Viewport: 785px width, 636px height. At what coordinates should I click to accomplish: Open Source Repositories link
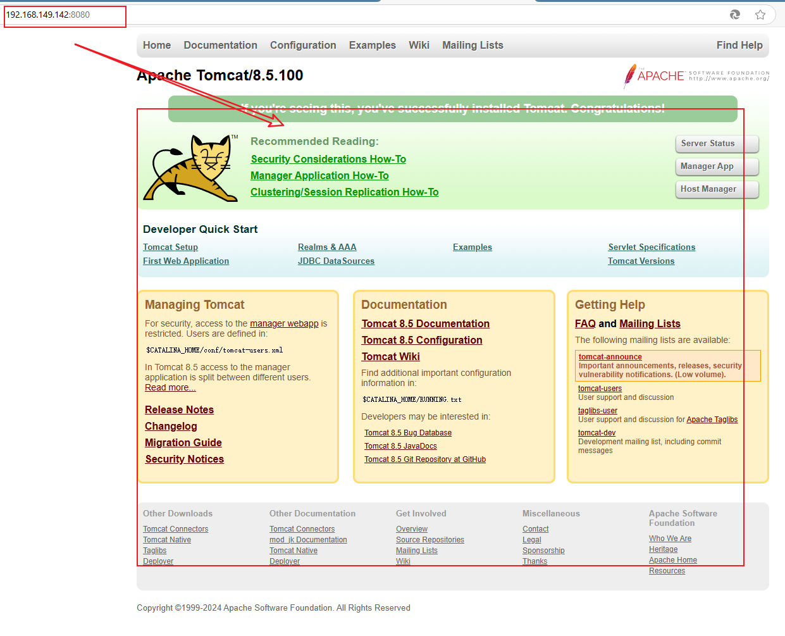point(430,540)
